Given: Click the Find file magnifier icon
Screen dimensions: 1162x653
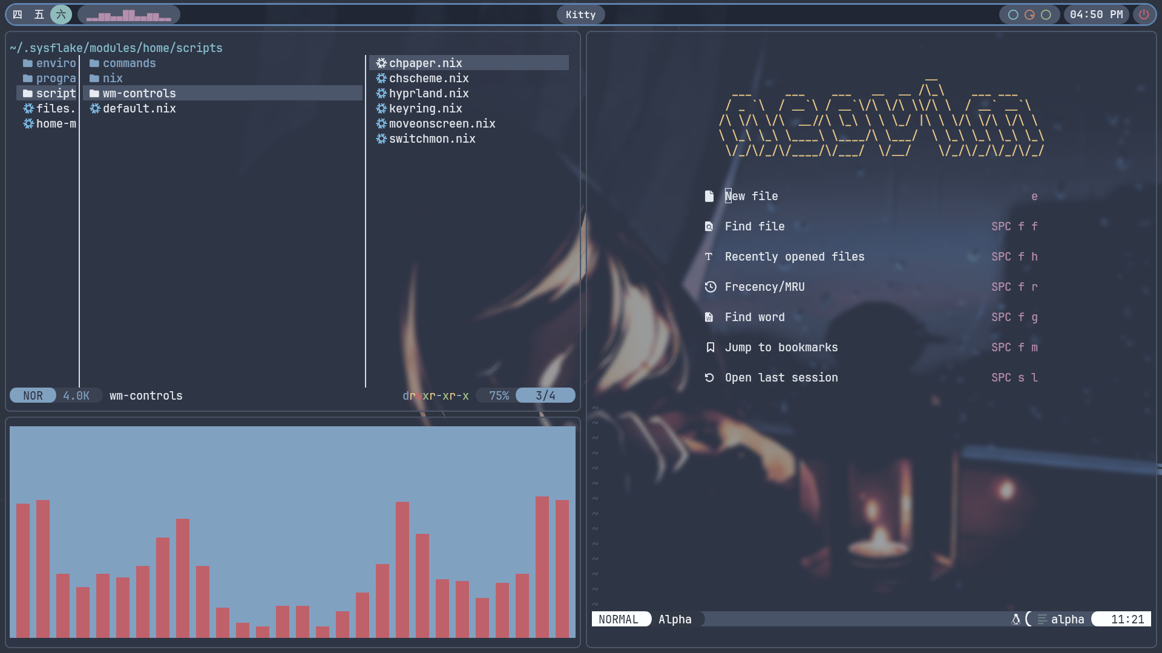Looking at the screenshot, I should click(709, 226).
